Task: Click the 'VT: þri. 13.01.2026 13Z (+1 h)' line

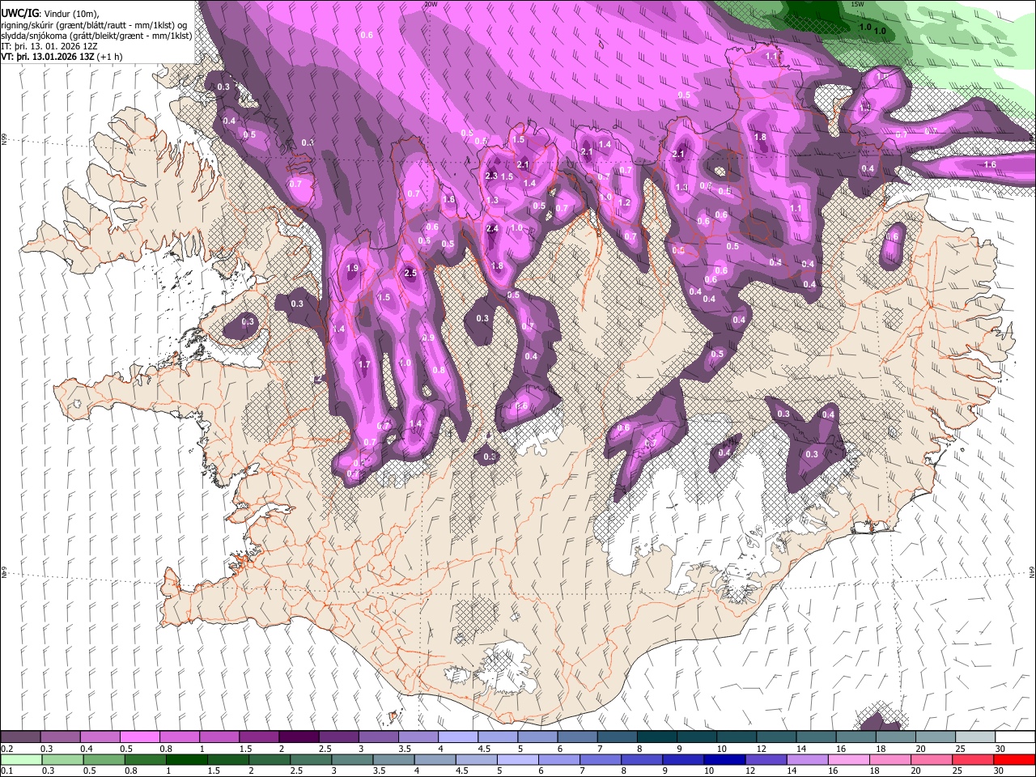Action: [x=62, y=57]
